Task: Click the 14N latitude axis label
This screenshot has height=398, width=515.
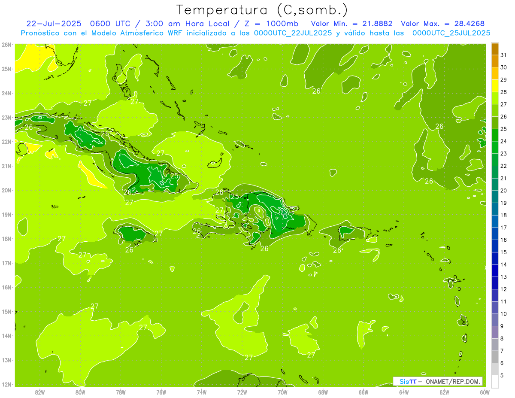Action: click(6, 336)
